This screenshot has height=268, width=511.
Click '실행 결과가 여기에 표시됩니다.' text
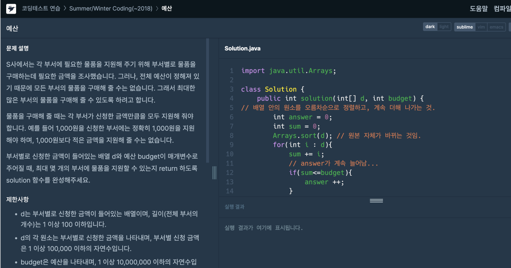point(264,228)
